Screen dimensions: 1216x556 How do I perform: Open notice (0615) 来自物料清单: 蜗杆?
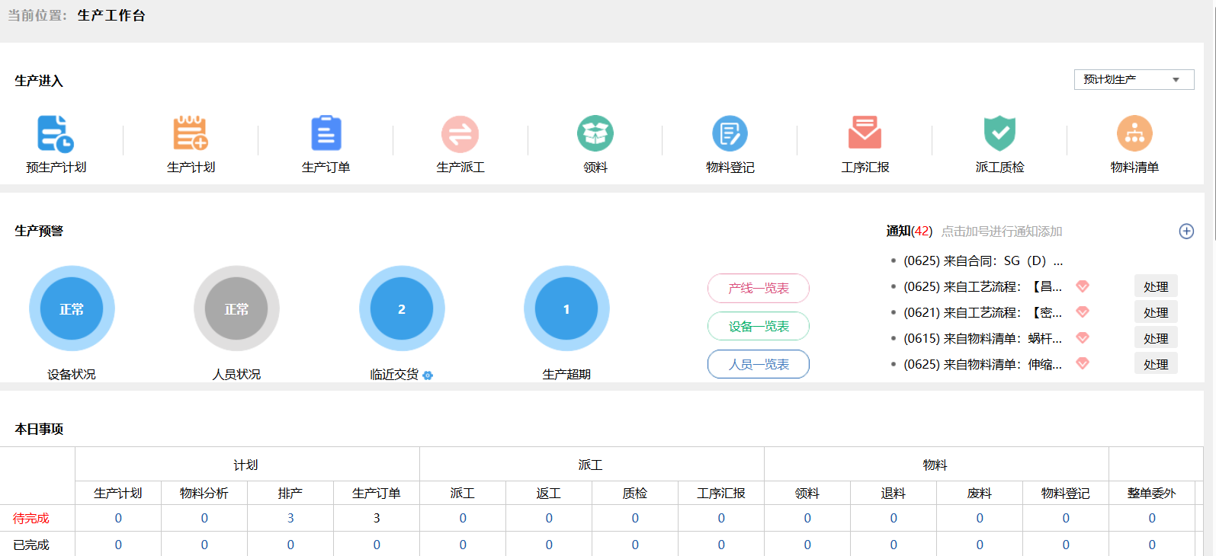[983, 338]
